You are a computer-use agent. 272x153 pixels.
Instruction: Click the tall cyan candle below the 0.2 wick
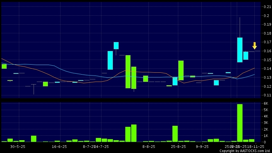[240, 50]
